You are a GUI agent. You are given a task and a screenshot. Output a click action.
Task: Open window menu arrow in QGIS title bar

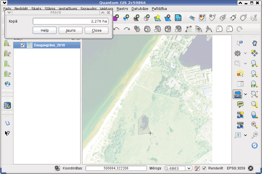click(x=4, y=3)
